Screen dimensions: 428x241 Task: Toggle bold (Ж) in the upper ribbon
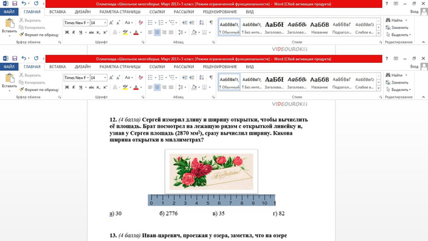pyautogui.click(x=67, y=32)
